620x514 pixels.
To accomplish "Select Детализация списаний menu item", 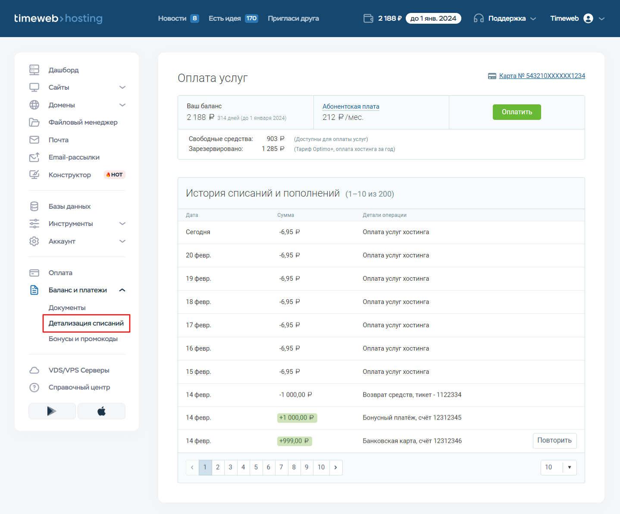I will pyautogui.click(x=86, y=323).
